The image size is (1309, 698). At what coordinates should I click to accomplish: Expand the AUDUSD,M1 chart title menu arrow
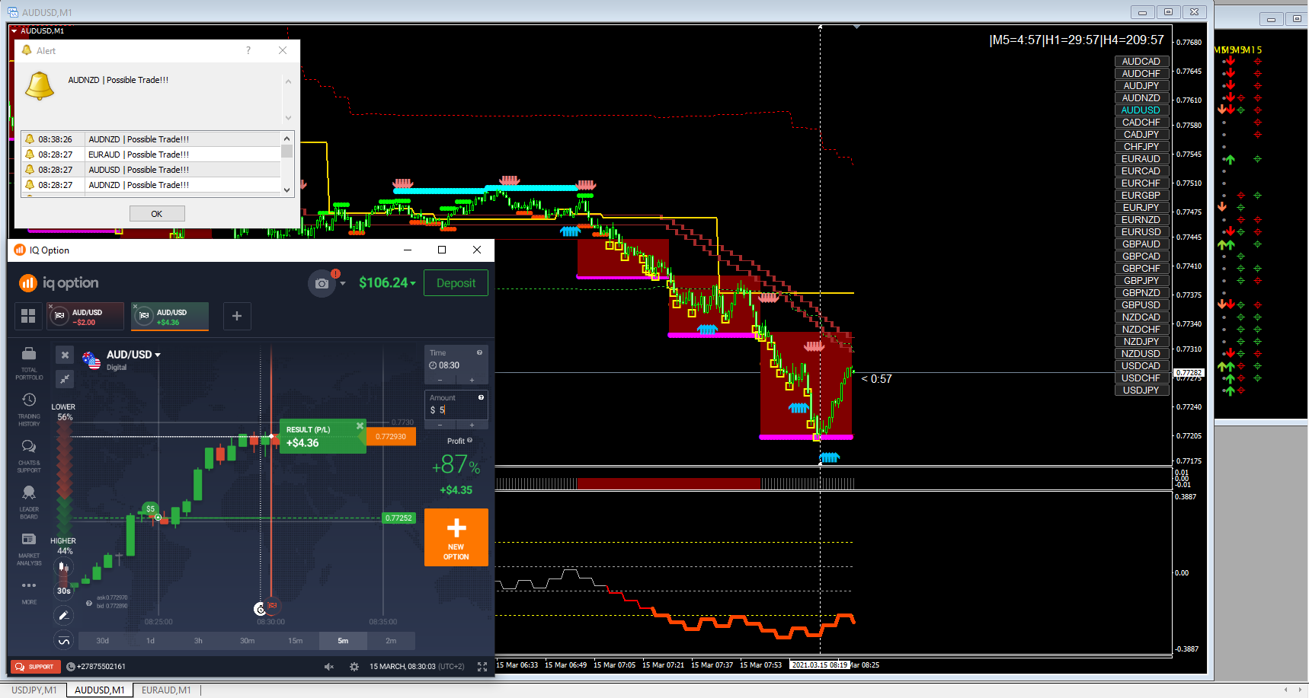click(x=14, y=31)
